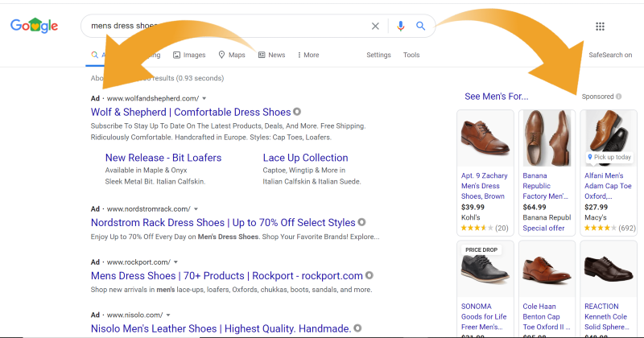
Task: Click SafeSearch on indicator
Action: click(610, 55)
